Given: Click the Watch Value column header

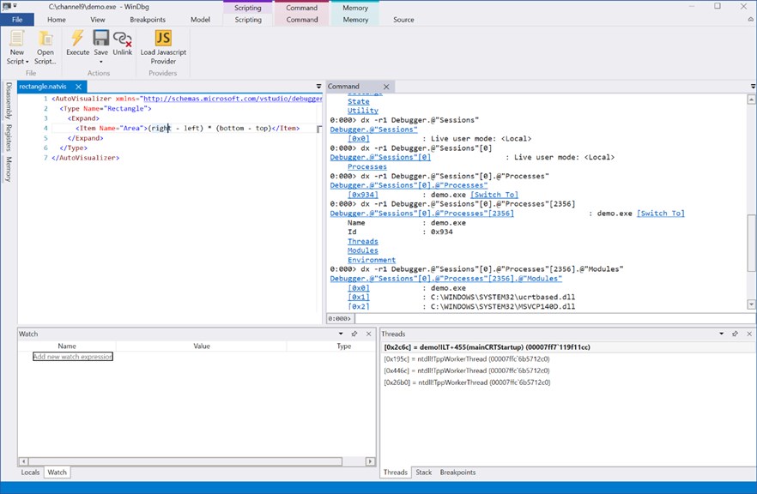Looking at the screenshot, I should [x=202, y=346].
